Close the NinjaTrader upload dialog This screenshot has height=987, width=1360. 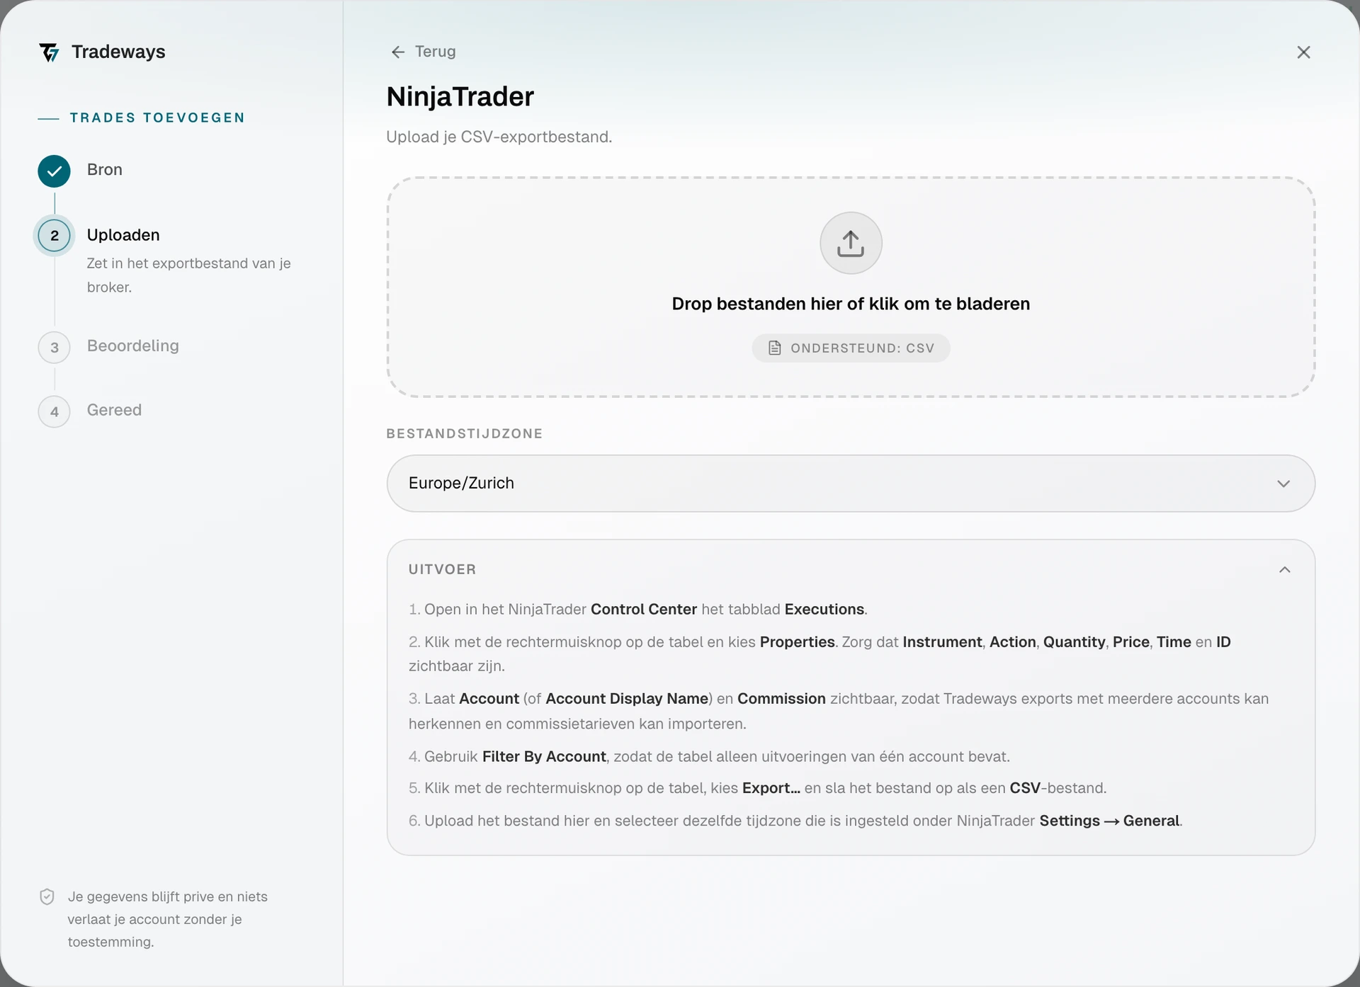(x=1303, y=52)
